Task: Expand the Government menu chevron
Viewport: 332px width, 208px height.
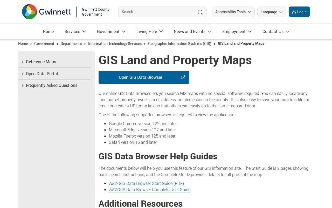Action: [x=124, y=31]
